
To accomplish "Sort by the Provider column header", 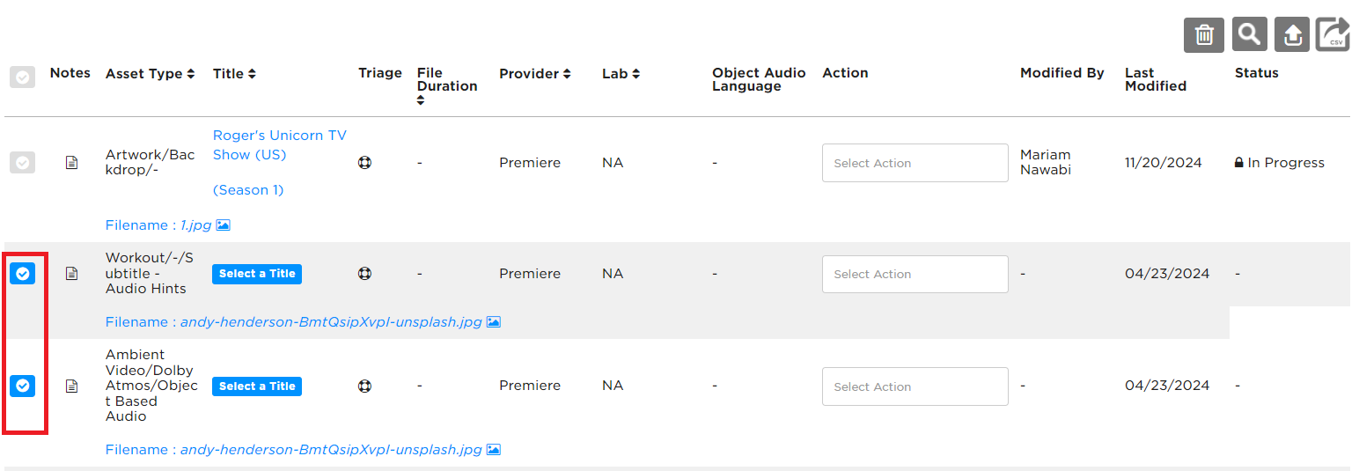I will (x=534, y=74).
